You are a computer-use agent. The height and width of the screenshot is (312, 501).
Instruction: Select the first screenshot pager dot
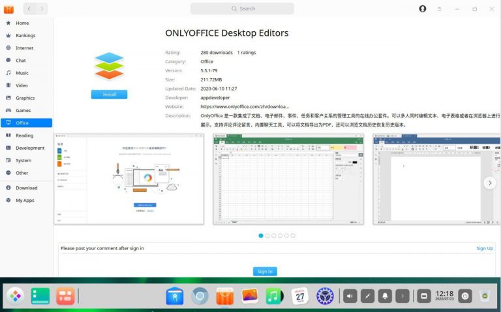point(261,235)
